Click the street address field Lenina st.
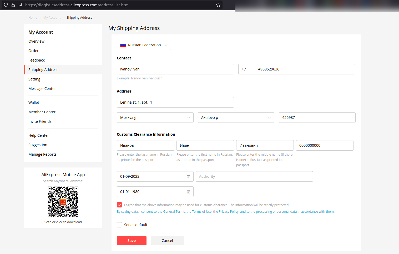399x254 pixels. coord(175,102)
